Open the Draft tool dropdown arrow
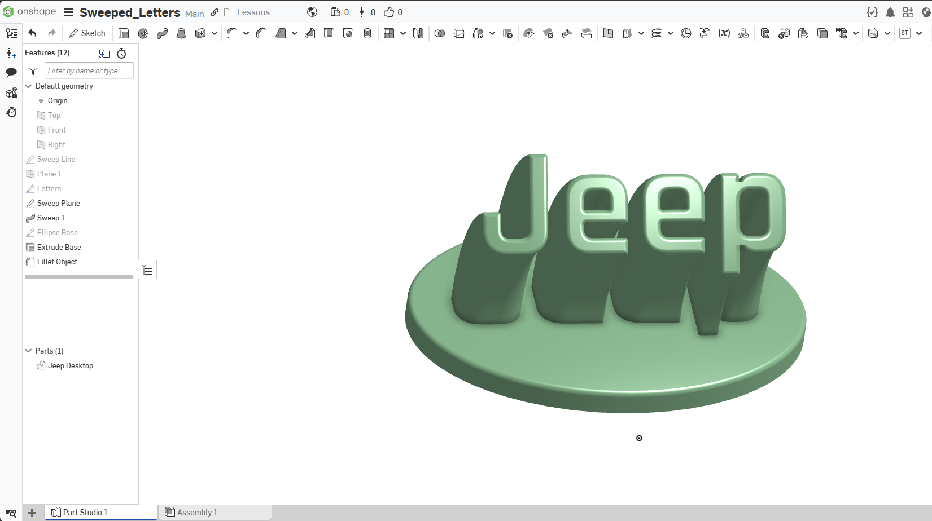This screenshot has width=932, height=521. click(x=295, y=33)
